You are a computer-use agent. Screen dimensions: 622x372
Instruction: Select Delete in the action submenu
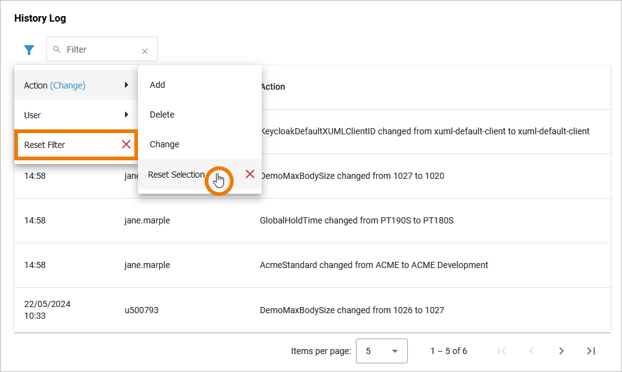pyautogui.click(x=162, y=115)
